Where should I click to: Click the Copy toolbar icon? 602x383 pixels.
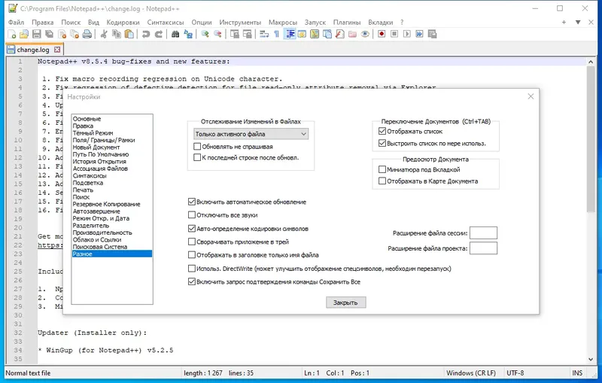[117, 34]
